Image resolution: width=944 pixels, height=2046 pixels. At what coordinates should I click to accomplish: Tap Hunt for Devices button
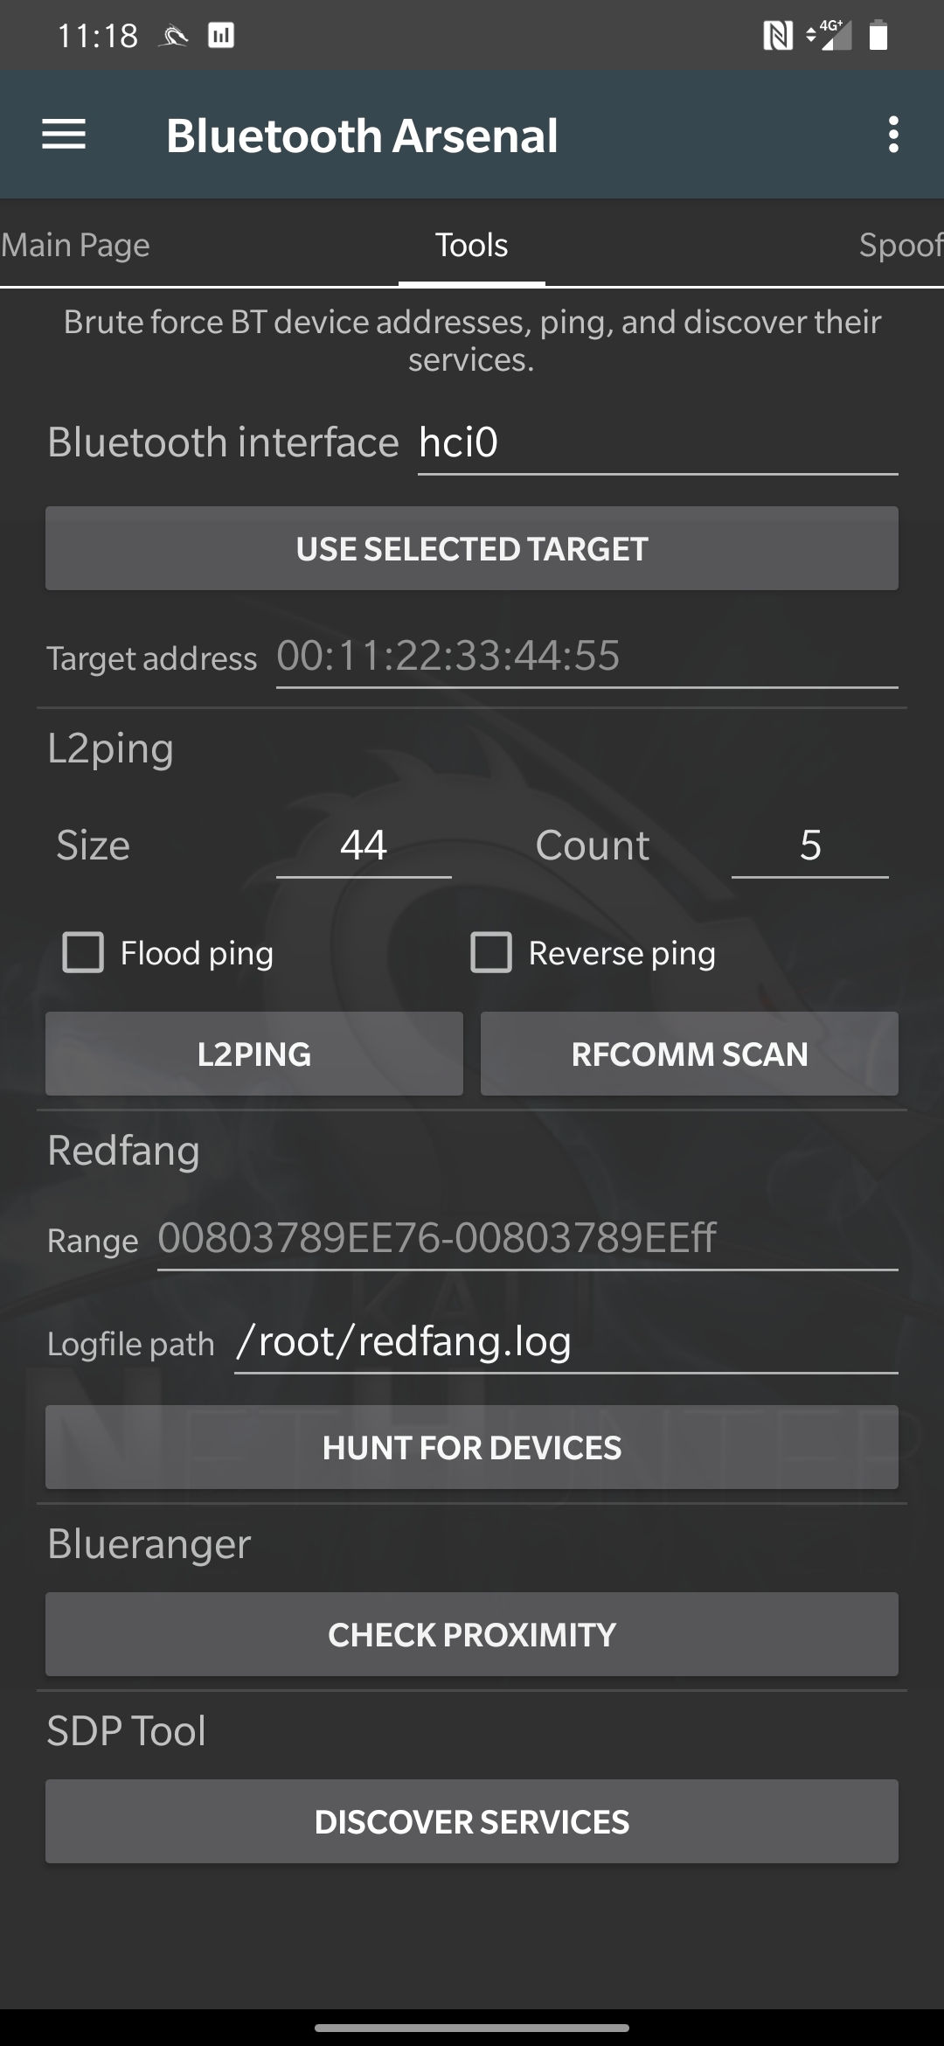click(x=472, y=1447)
